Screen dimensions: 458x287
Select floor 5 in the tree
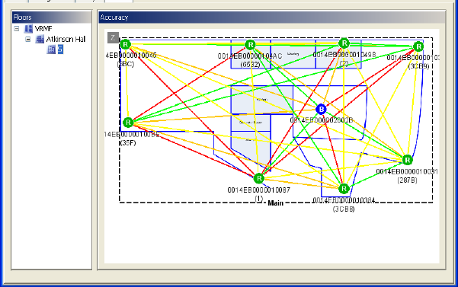[x=60, y=49]
